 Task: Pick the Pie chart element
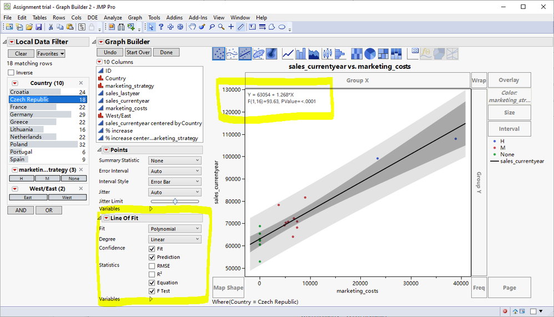tap(369, 53)
